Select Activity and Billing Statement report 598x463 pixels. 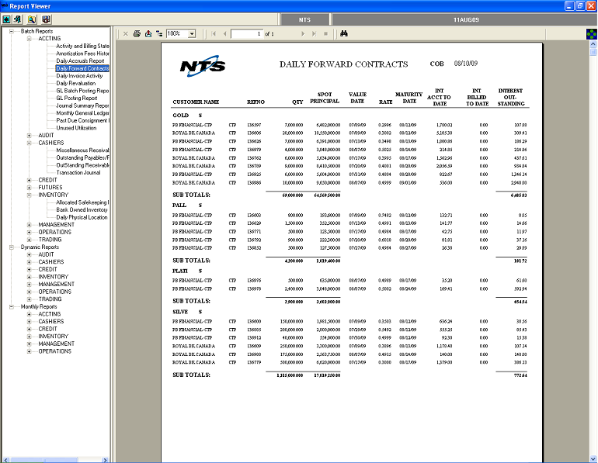(82, 46)
